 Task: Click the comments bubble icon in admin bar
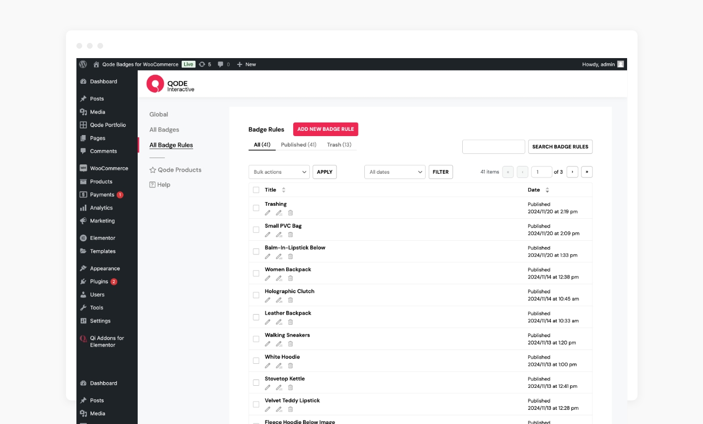tap(221, 64)
